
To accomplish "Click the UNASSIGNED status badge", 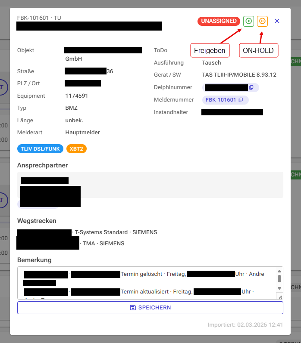I will tap(219, 21).
